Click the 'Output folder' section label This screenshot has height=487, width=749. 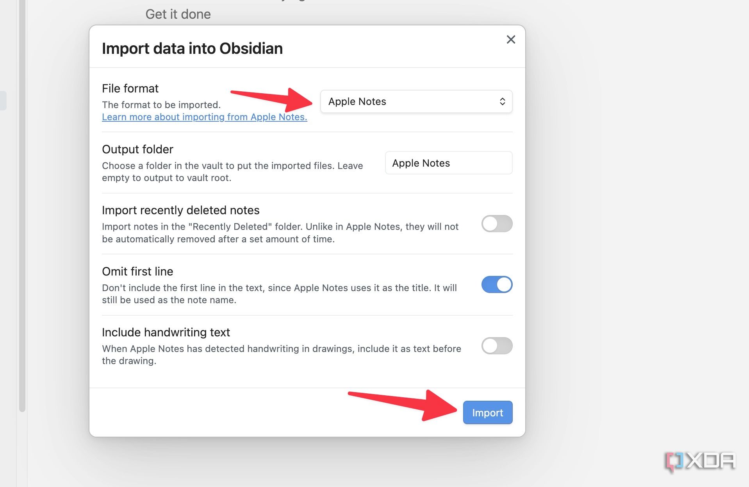click(137, 149)
